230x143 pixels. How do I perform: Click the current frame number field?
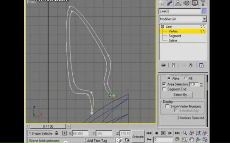(163, 140)
